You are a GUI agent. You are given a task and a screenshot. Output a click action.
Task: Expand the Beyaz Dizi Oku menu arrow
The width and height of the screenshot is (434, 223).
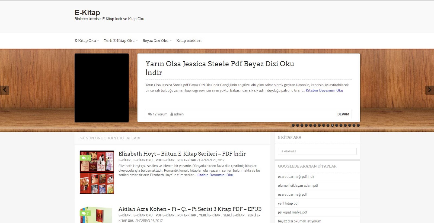coord(171,41)
